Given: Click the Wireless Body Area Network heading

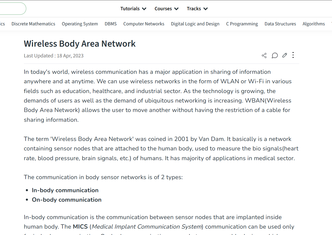Looking at the screenshot, I should tap(80, 44).
